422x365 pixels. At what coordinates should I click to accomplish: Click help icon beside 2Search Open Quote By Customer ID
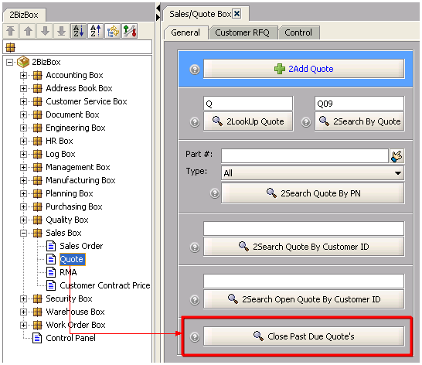pos(195,299)
